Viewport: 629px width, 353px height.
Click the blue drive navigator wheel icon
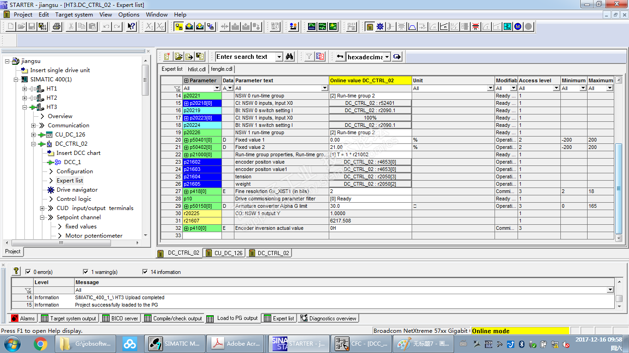(380, 27)
